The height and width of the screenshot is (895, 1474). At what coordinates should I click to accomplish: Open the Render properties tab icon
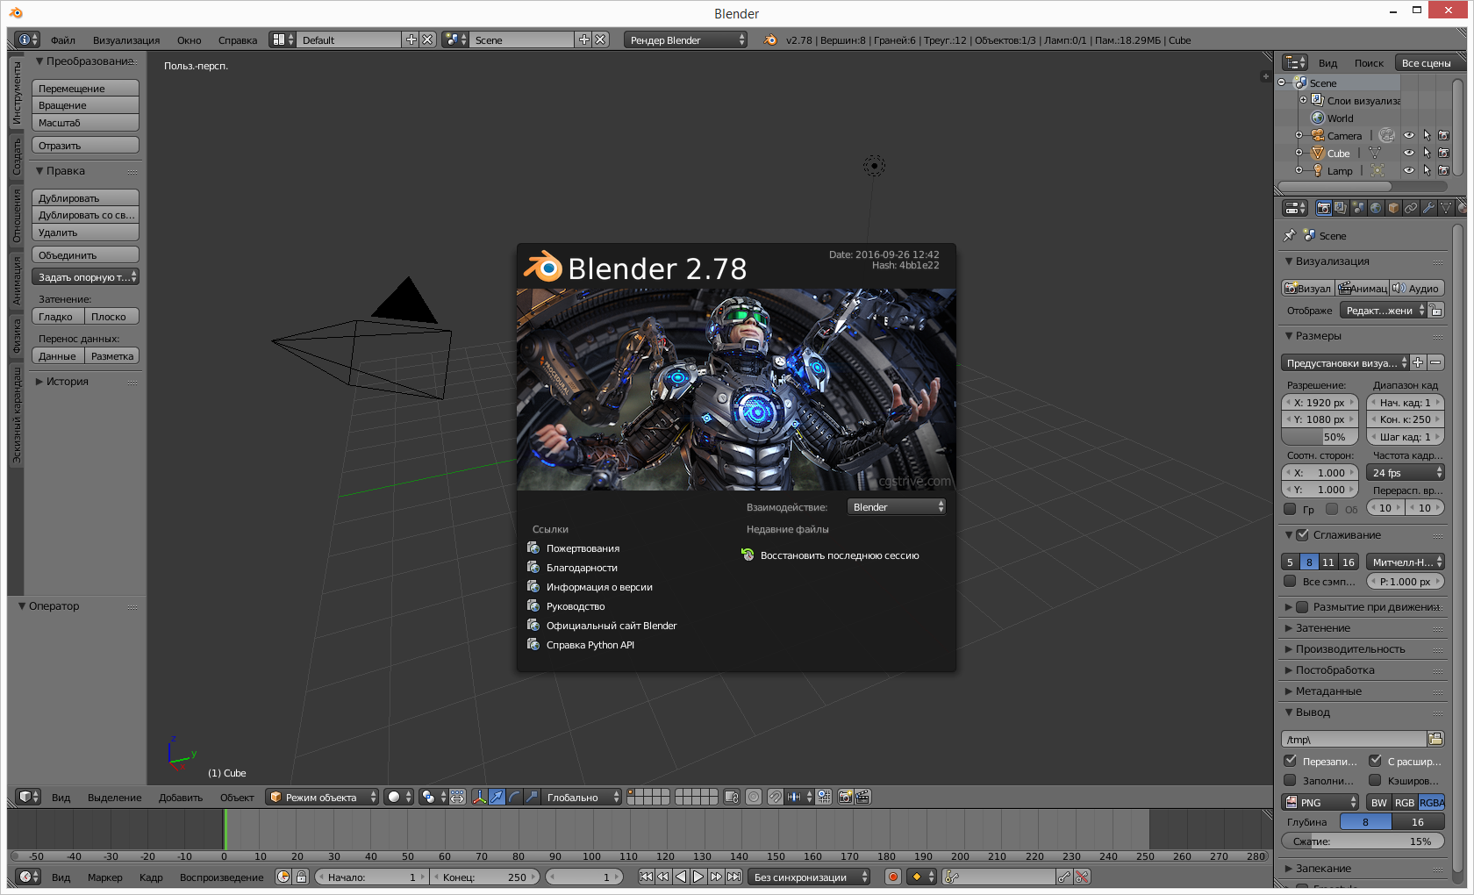pyautogui.click(x=1323, y=208)
